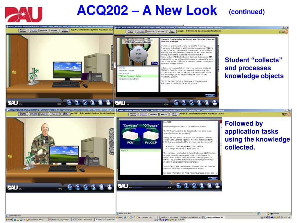Select Cost Analysis in the topic list
Screen dimensions: 297x223
138,73
